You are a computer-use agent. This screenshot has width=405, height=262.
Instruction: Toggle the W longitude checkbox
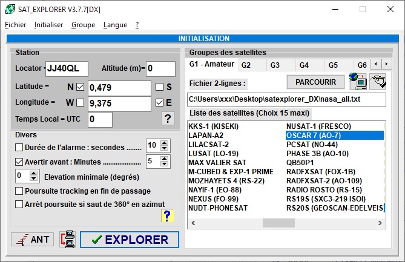coord(81,103)
